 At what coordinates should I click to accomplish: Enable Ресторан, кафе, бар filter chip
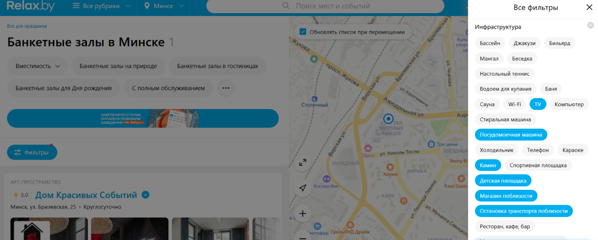[x=505, y=226]
